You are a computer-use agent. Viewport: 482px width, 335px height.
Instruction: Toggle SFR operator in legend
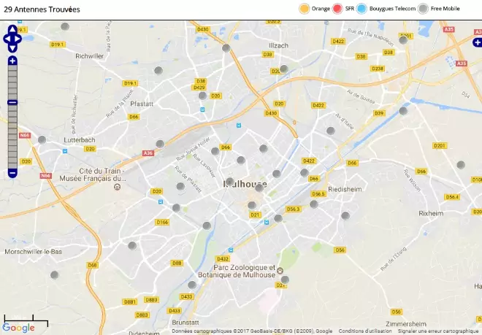point(343,9)
